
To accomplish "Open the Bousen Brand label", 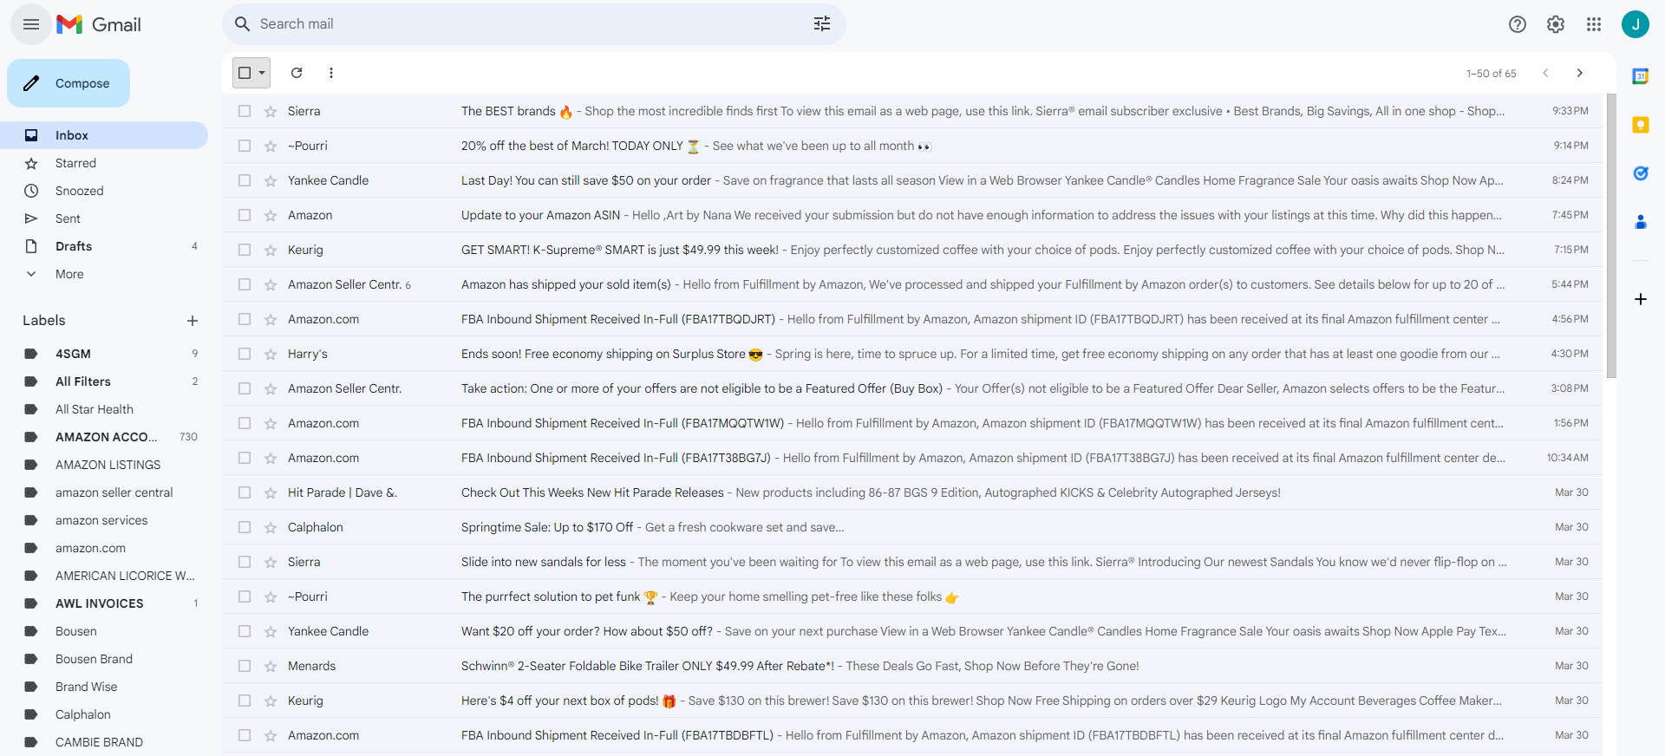I will point(104,659).
